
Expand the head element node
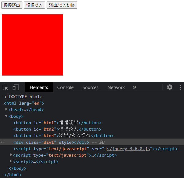pos(6,109)
